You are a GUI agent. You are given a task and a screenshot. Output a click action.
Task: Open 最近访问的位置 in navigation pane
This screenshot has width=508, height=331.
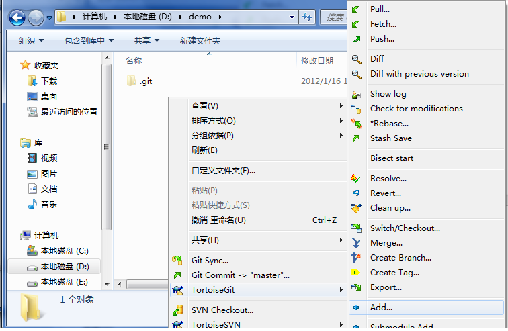pyautogui.click(x=69, y=112)
